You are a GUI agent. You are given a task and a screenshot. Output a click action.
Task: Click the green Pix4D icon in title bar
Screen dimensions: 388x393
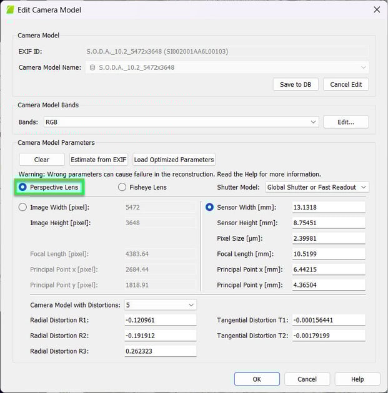point(11,10)
